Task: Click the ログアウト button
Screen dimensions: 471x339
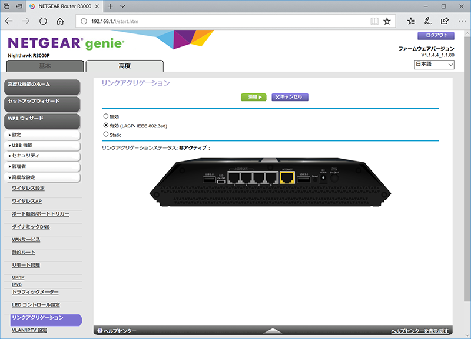Action: pos(436,35)
